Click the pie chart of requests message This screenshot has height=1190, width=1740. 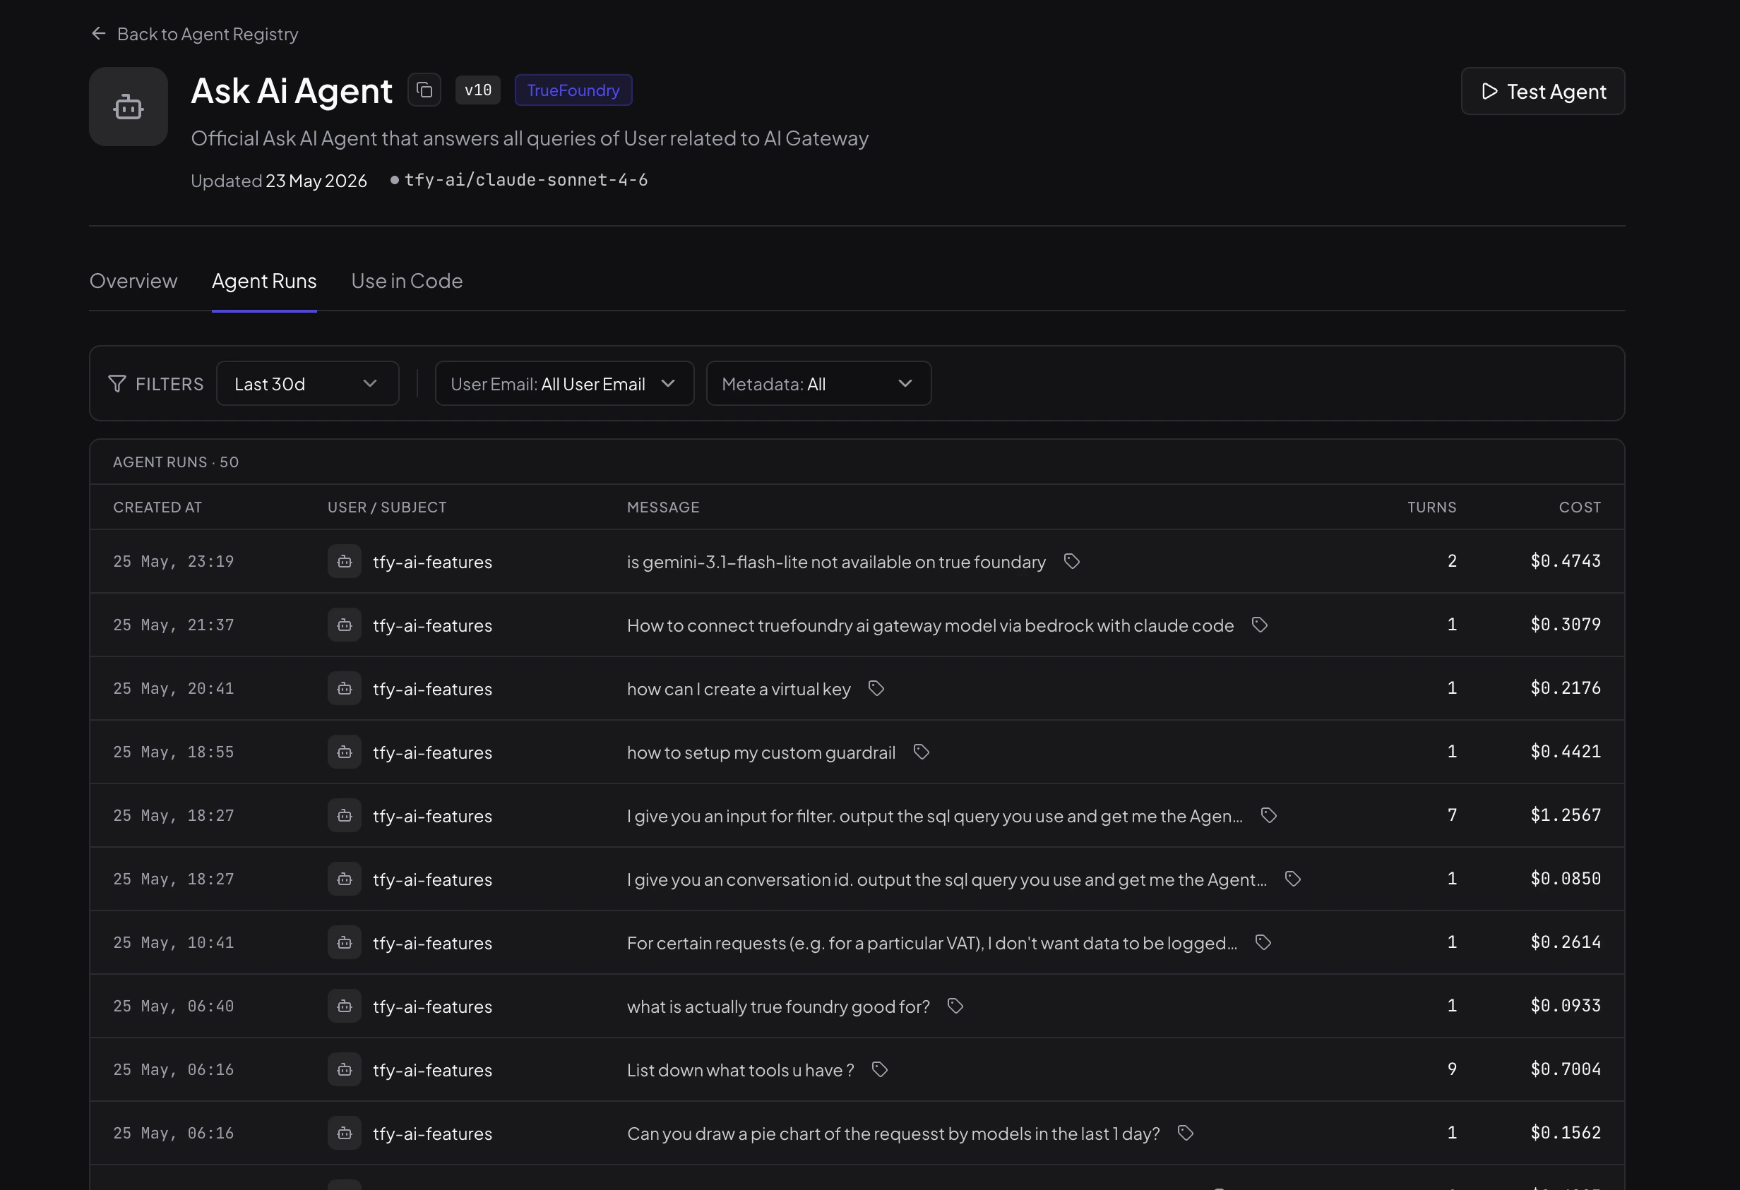(893, 1134)
